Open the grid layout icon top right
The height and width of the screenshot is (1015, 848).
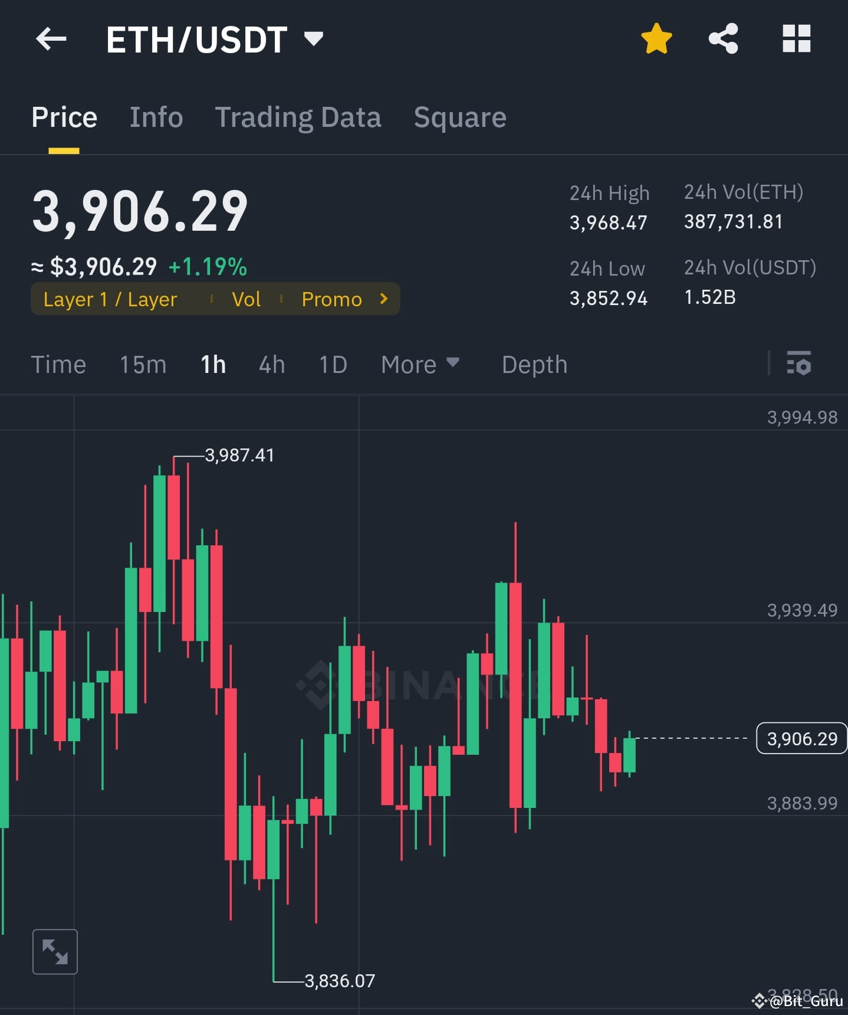tap(796, 38)
